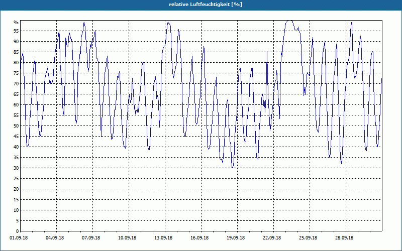This screenshot has height=251, width=402.
Task: Click the x-axis date '19.09.18'
Action: tap(236, 238)
